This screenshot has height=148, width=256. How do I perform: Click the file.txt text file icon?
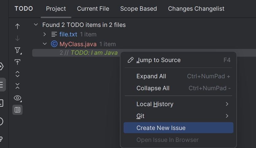54,34
